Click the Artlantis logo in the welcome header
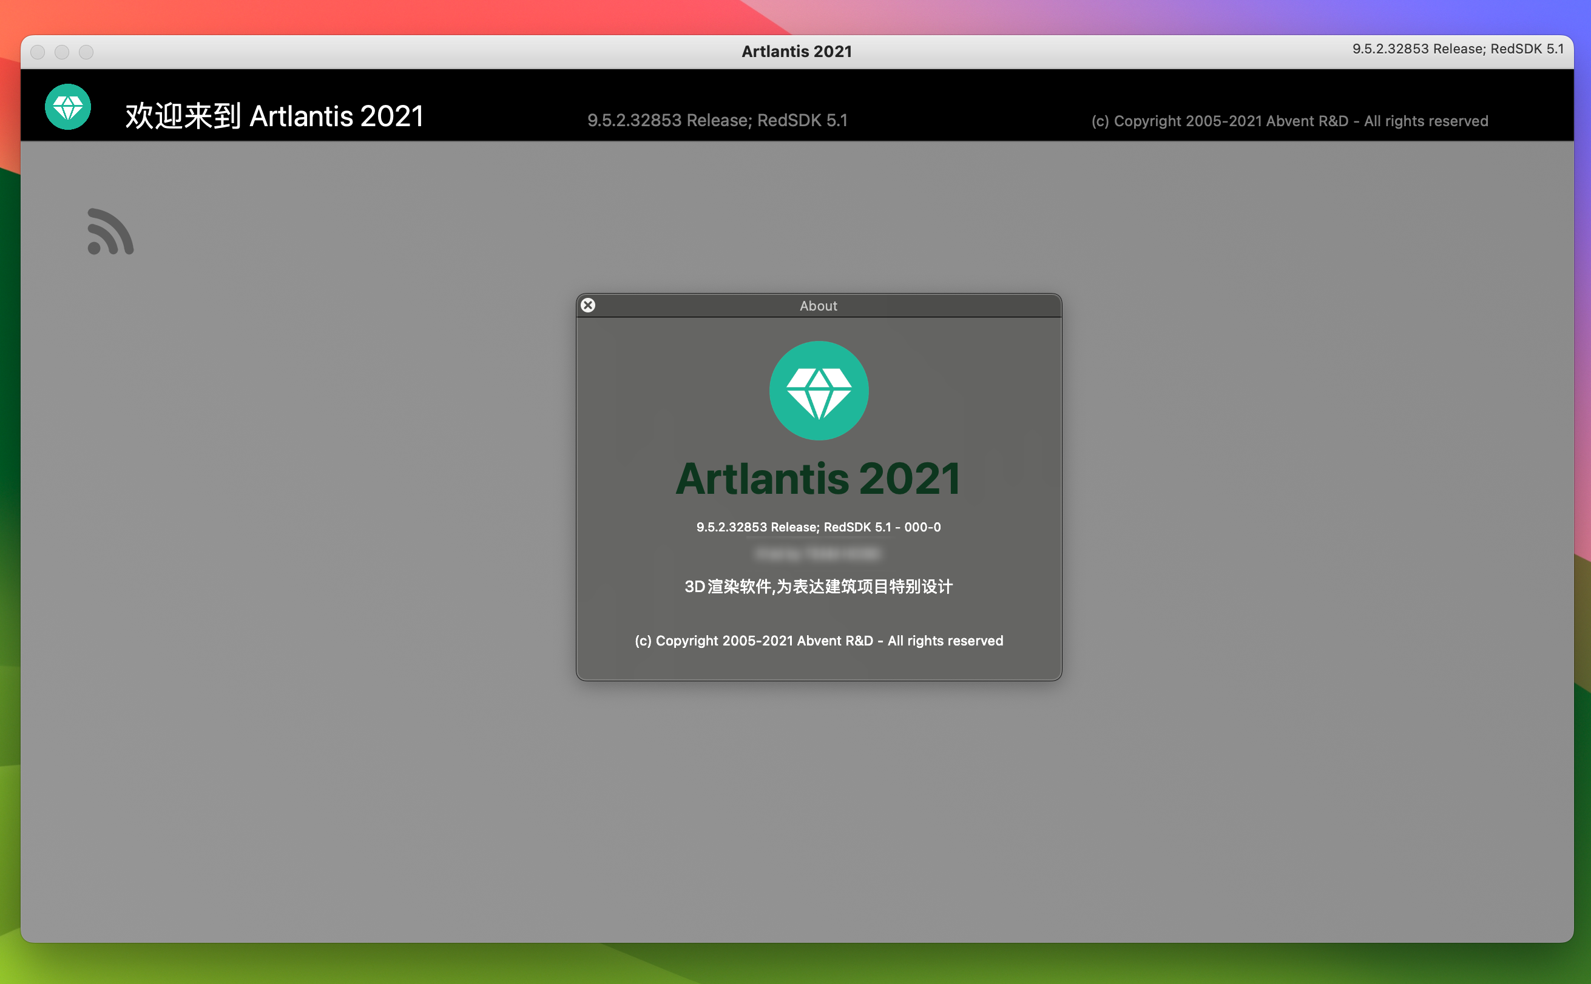The height and width of the screenshot is (984, 1591). [68, 107]
